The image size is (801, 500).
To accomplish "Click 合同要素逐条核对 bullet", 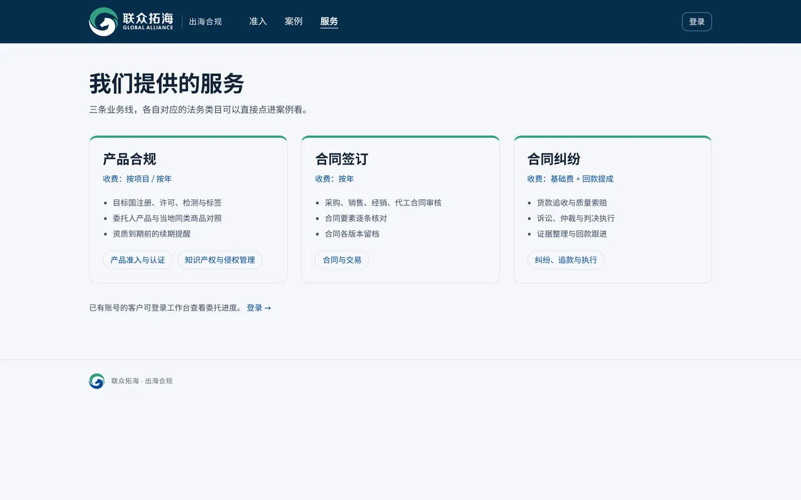I will 356,218.
